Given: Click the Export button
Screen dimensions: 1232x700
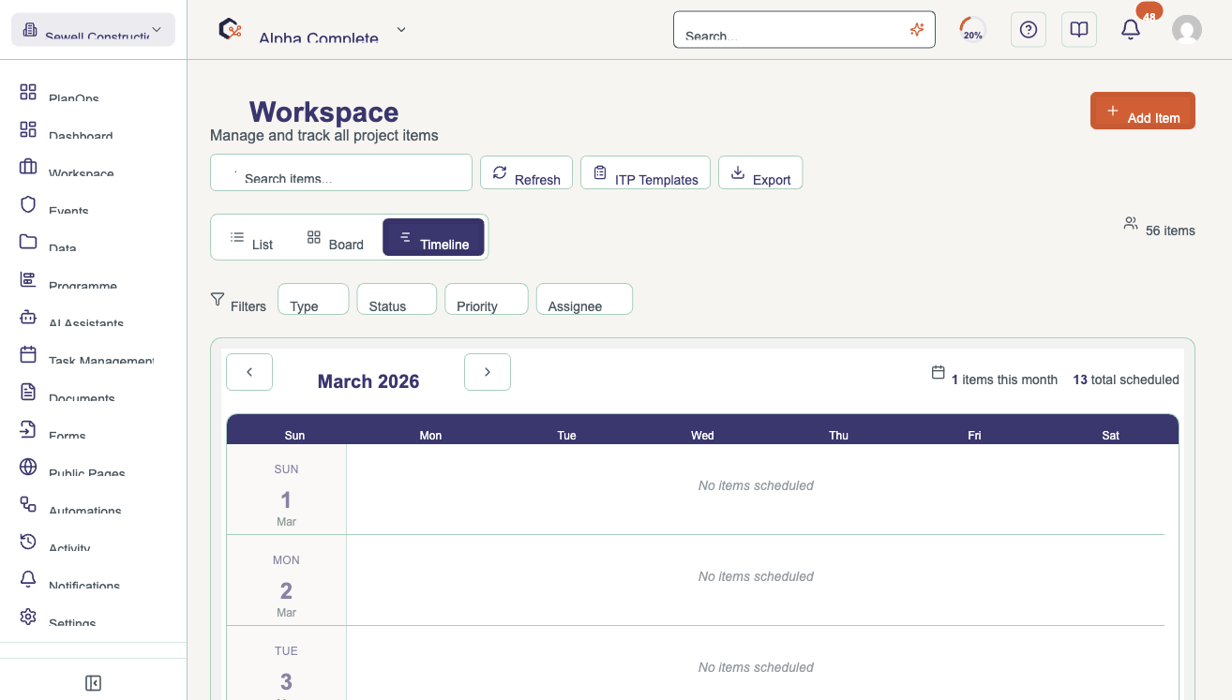Looking at the screenshot, I should [760, 172].
